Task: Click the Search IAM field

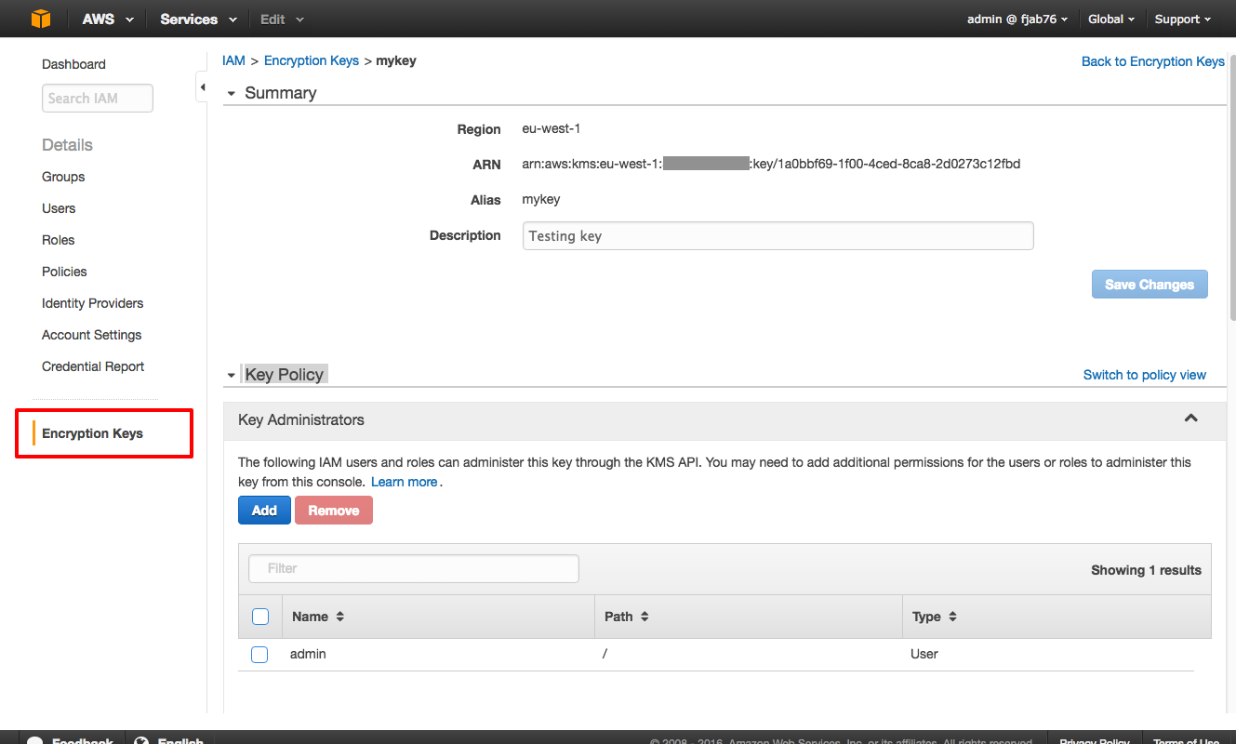Action: click(98, 99)
